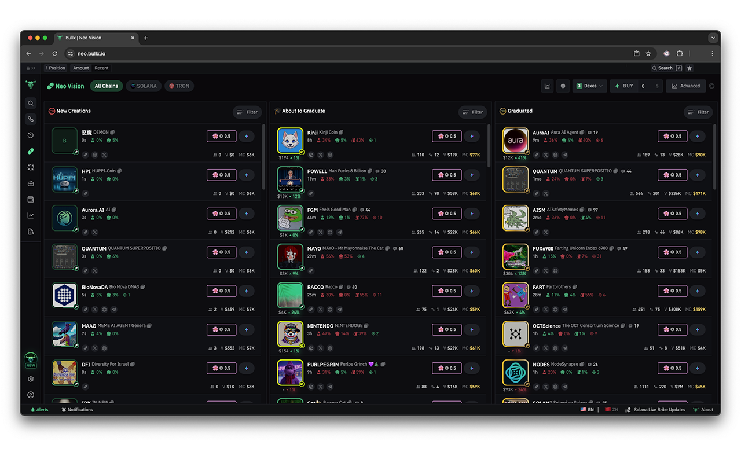This screenshot has height=463, width=741.
Task: Open the Filter menu for New Creations
Action: pos(247,112)
